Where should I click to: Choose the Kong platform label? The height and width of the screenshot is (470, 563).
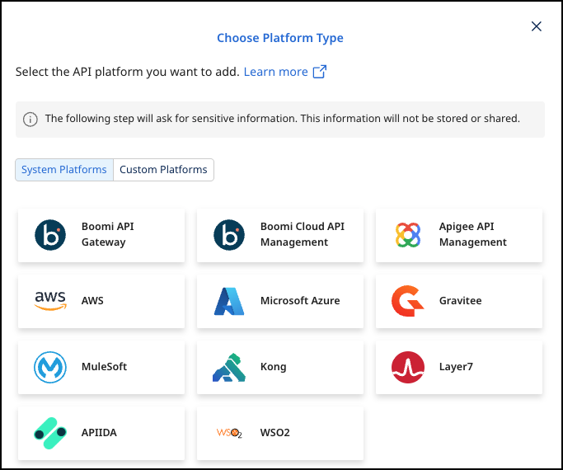[273, 367]
